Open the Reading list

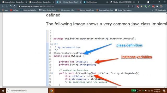[x=161, y=10]
